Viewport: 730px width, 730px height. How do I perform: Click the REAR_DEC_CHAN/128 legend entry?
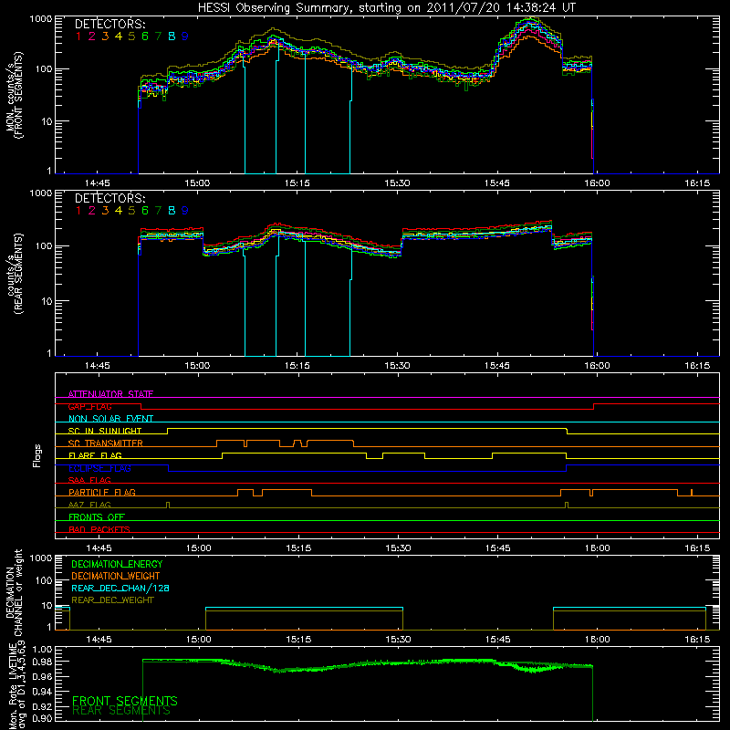click(120, 588)
